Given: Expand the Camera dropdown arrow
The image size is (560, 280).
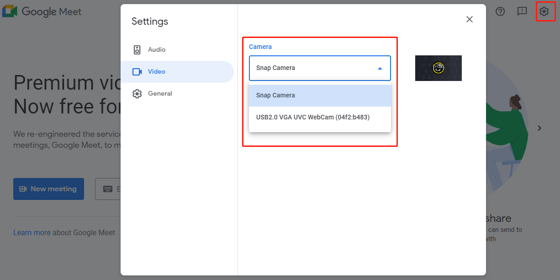Looking at the screenshot, I should coord(380,69).
